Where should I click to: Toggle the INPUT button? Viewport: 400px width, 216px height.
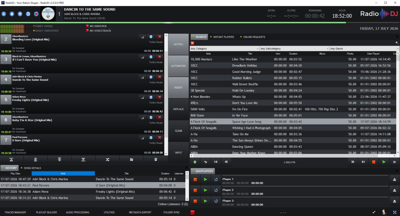[179, 152]
